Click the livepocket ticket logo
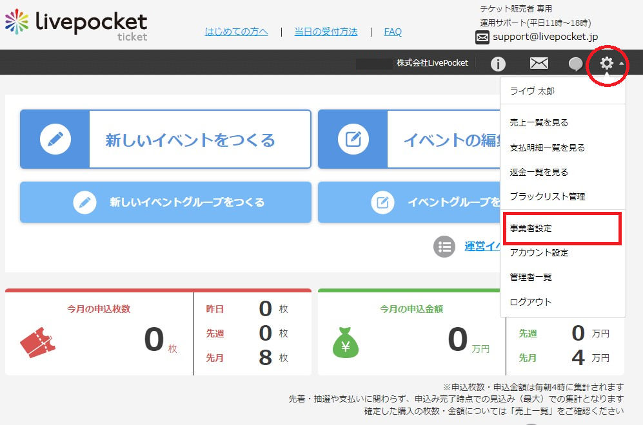 tap(71, 24)
